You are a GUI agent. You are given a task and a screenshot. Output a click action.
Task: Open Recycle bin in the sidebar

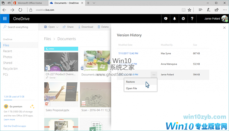[10, 69]
